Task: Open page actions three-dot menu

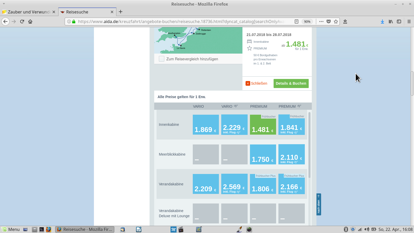Action: click(321, 21)
